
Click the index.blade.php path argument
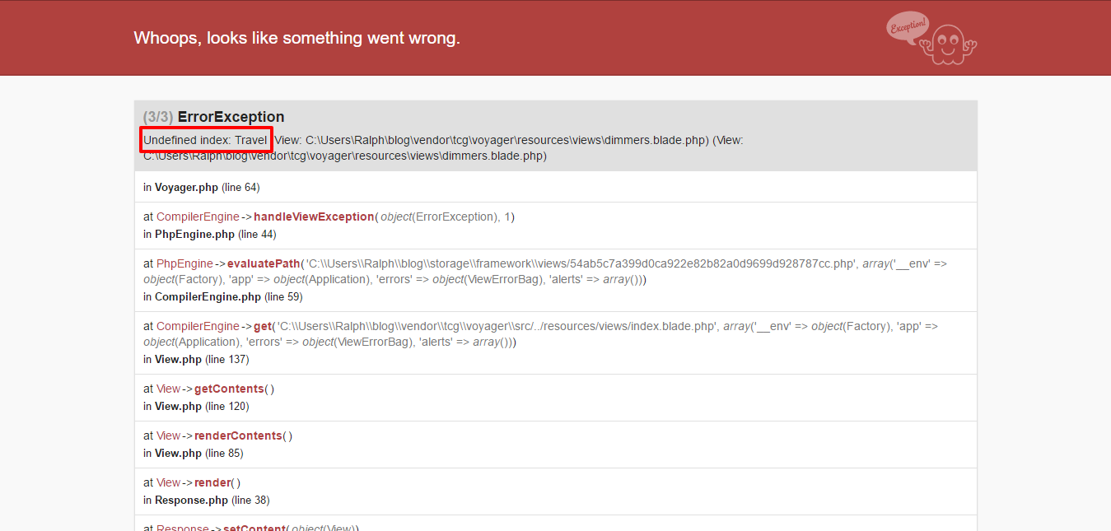pos(497,326)
